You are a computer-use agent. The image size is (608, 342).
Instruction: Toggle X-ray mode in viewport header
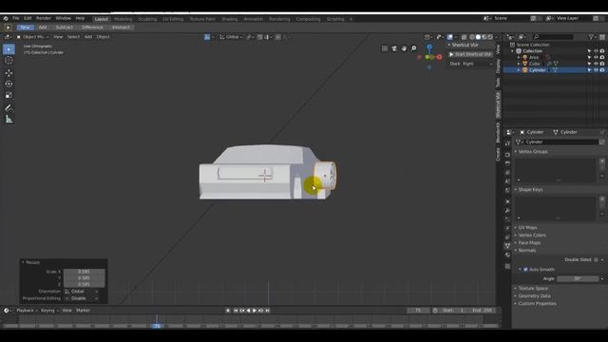(464, 37)
